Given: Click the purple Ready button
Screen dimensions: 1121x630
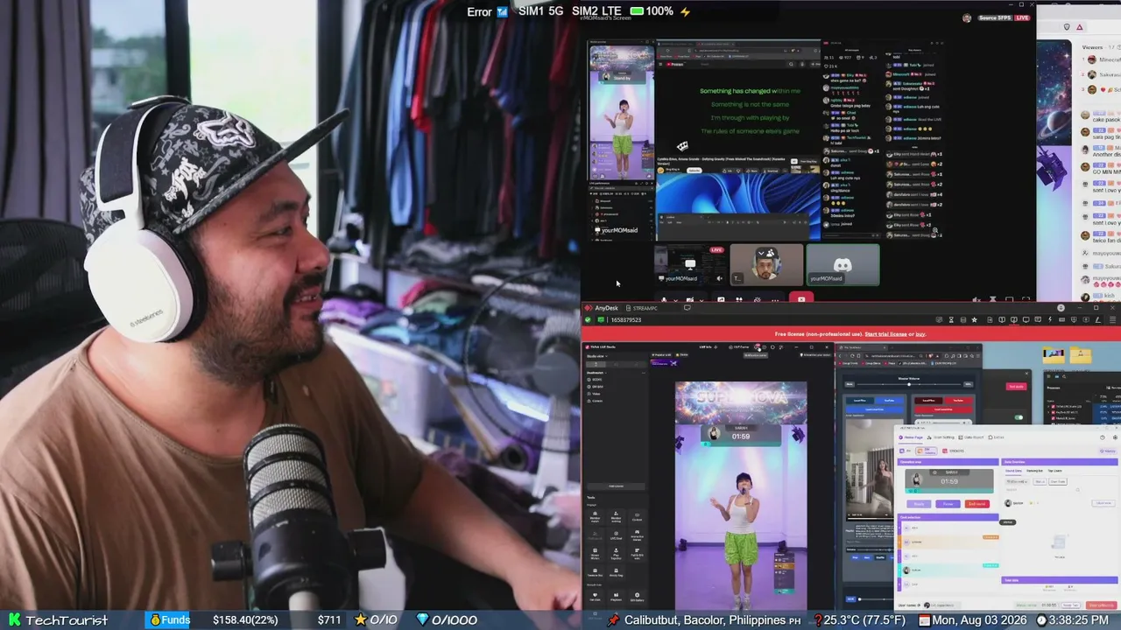Looking at the screenshot, I should pos(919,504).
